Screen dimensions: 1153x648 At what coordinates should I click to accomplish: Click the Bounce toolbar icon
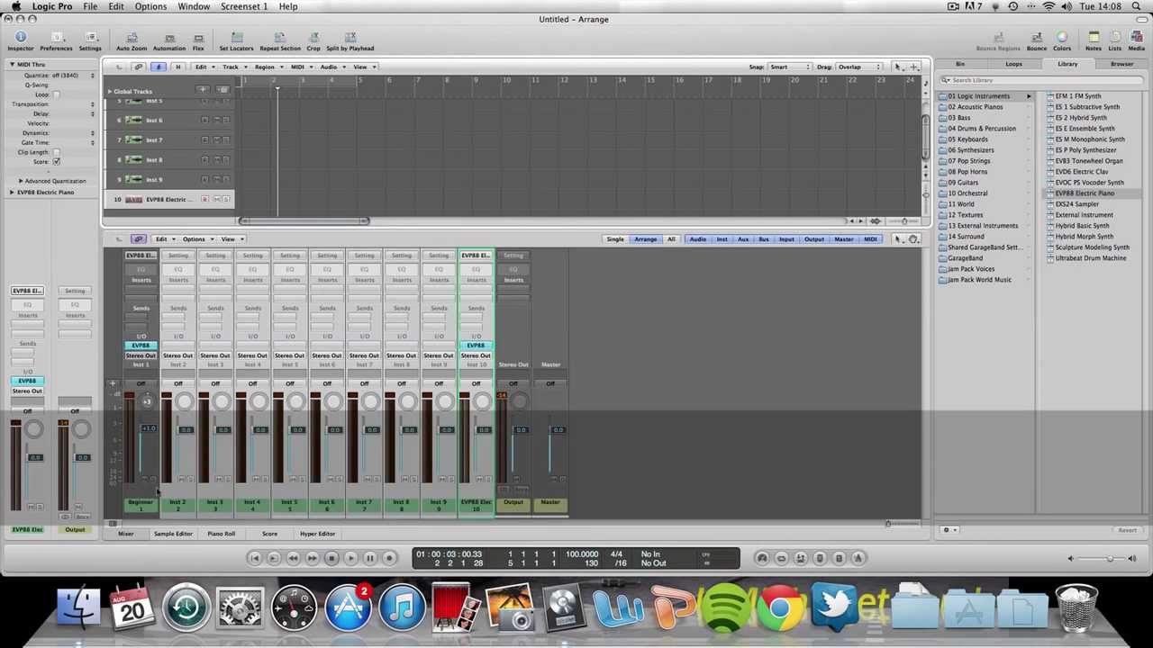pos(1037,40)
